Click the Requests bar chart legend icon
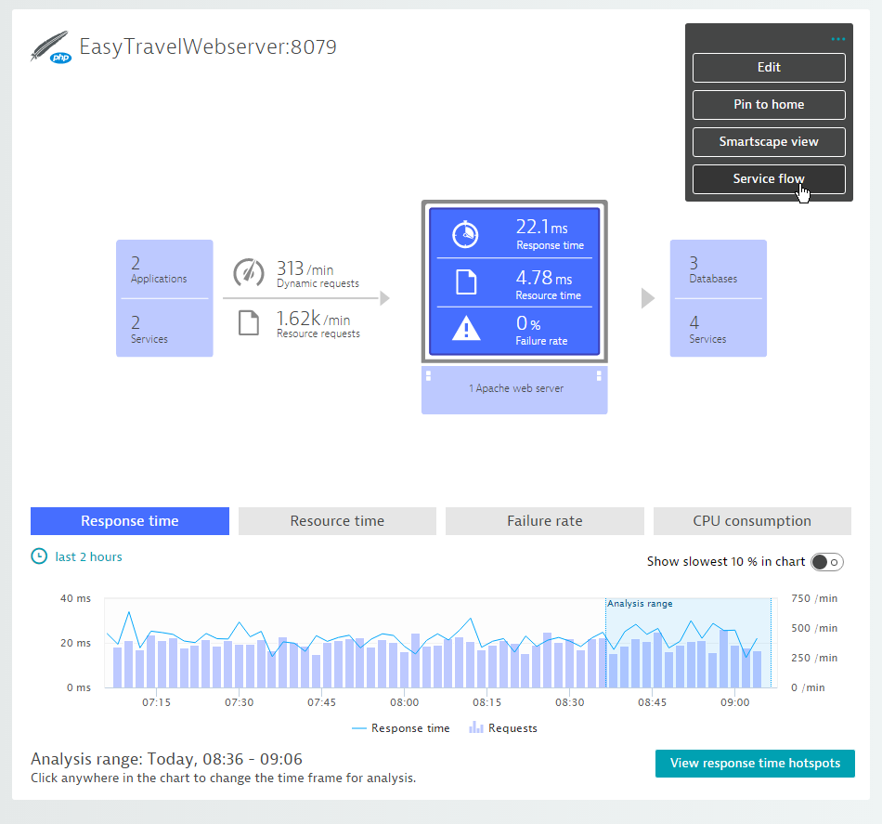This screenshot has width=882, height=824. pyautogui.click(x=476, y=727)
